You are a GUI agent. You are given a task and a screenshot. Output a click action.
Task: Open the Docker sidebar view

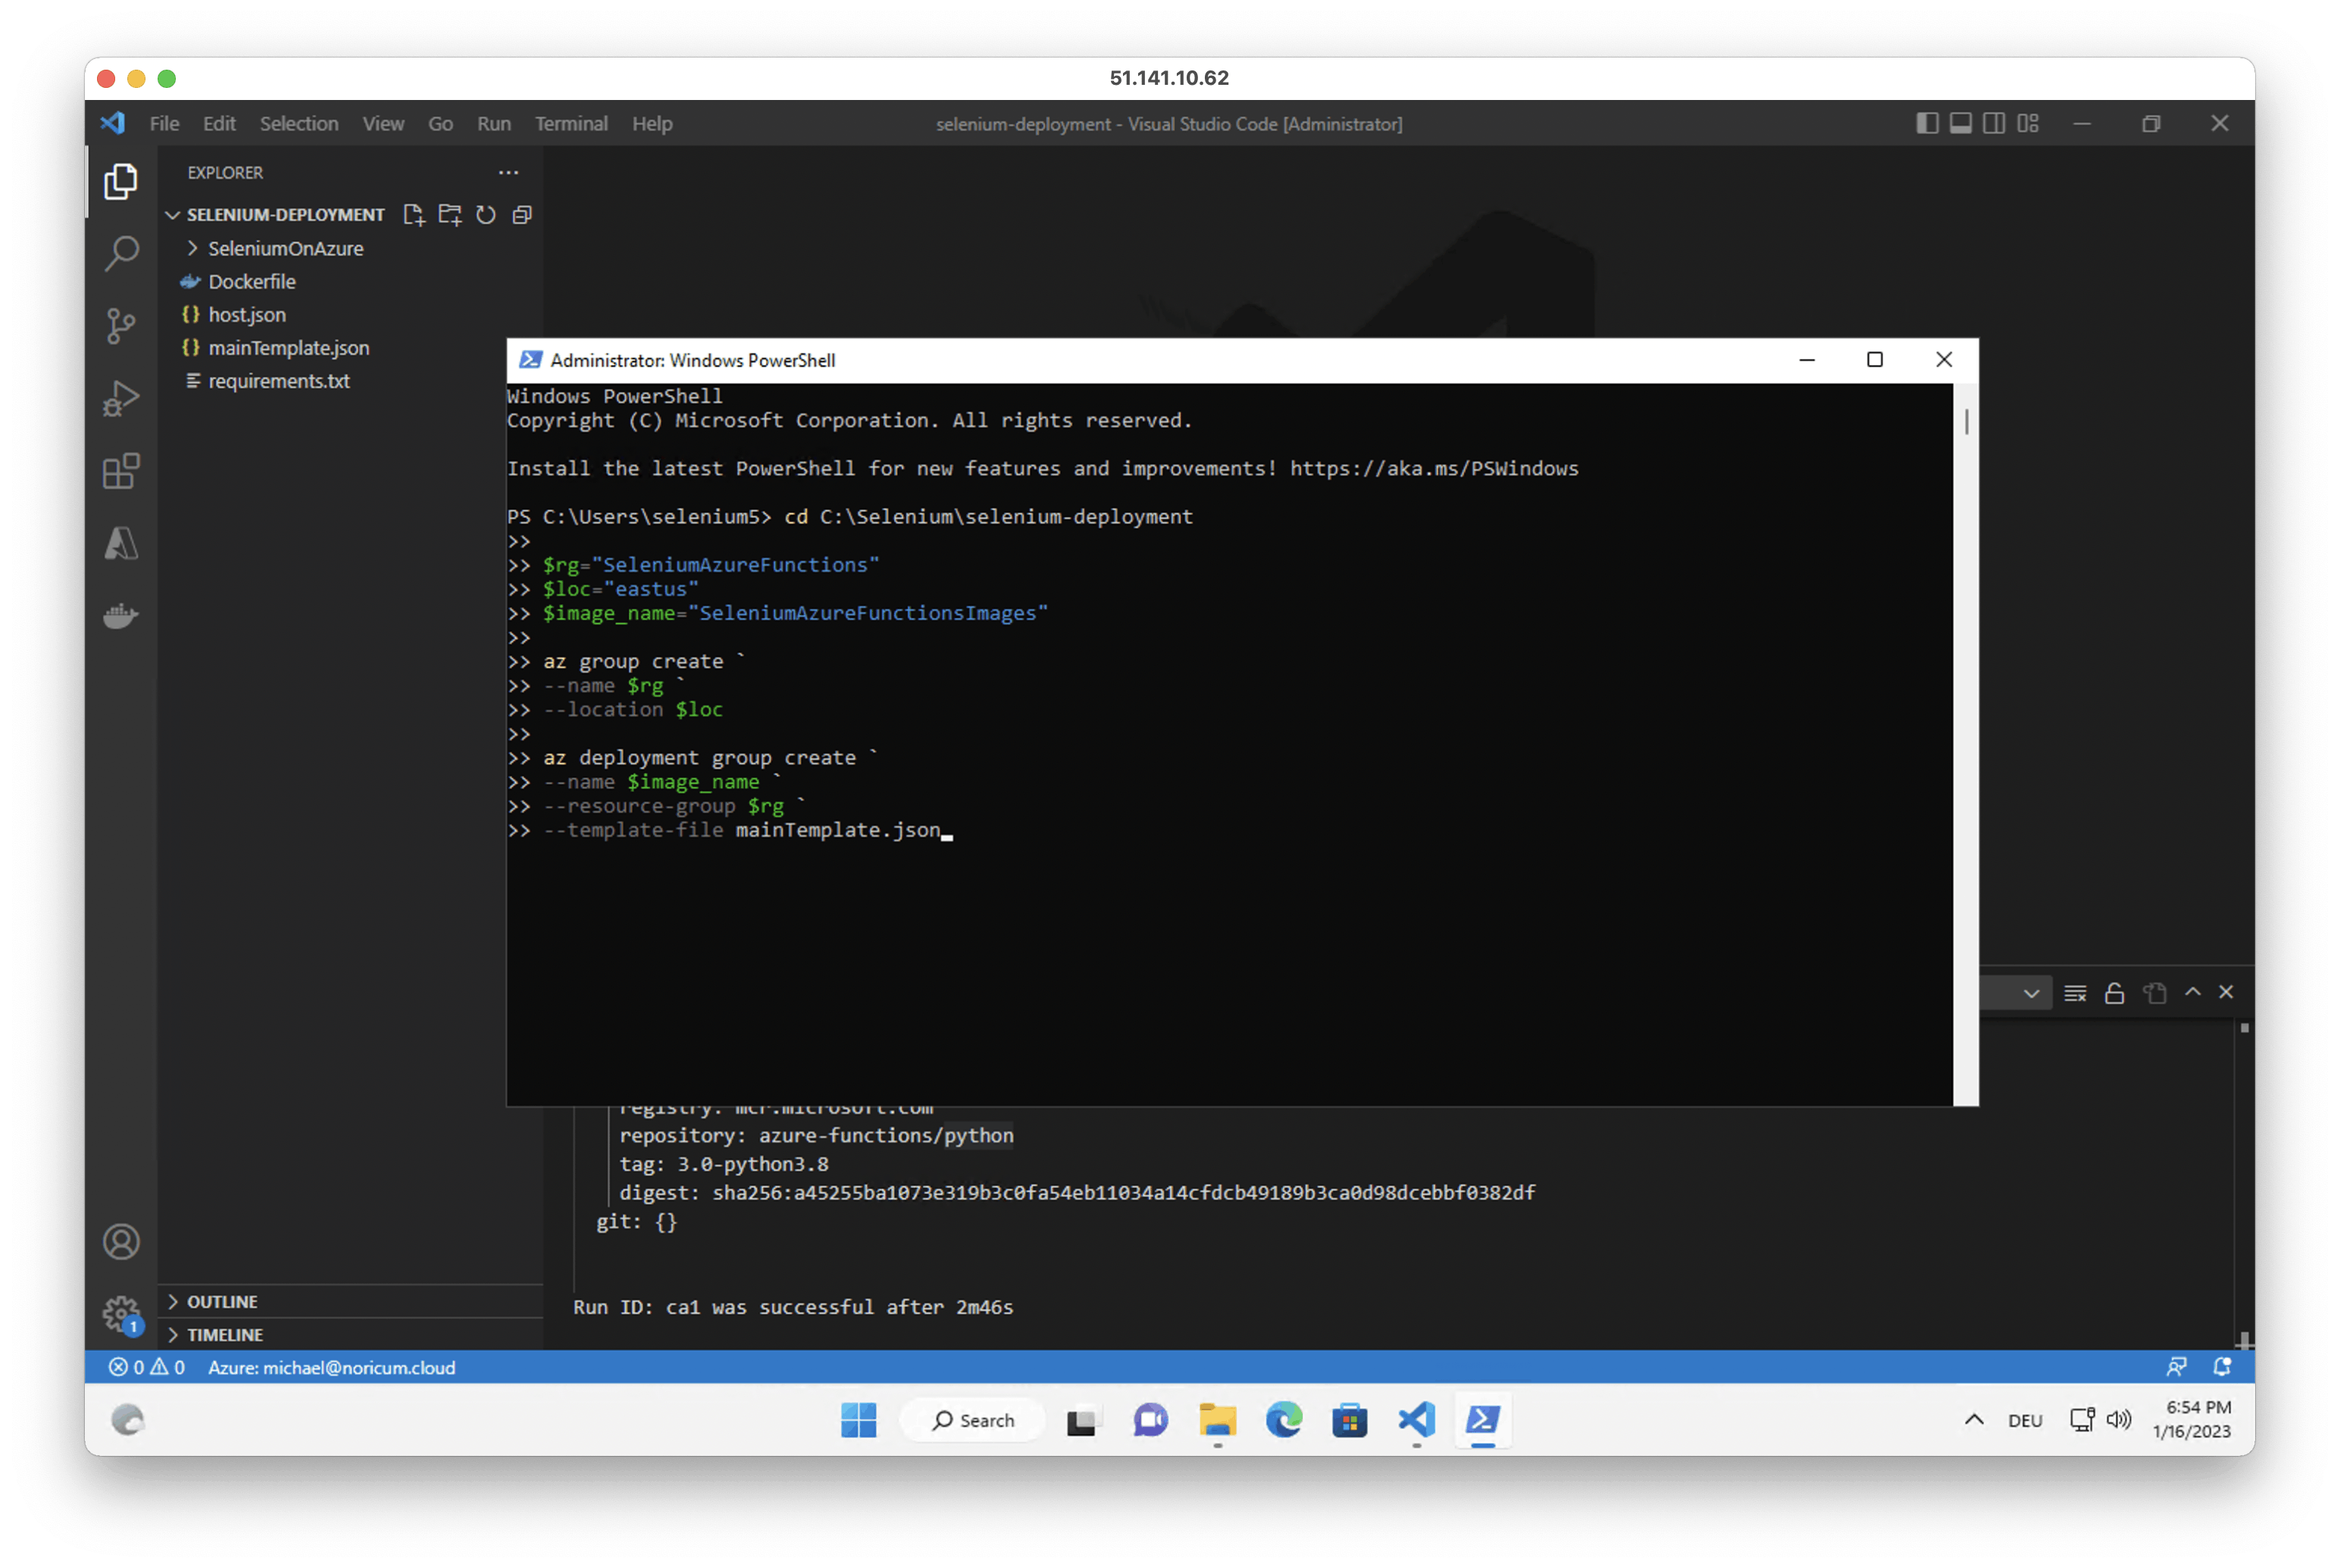point(121,616)
